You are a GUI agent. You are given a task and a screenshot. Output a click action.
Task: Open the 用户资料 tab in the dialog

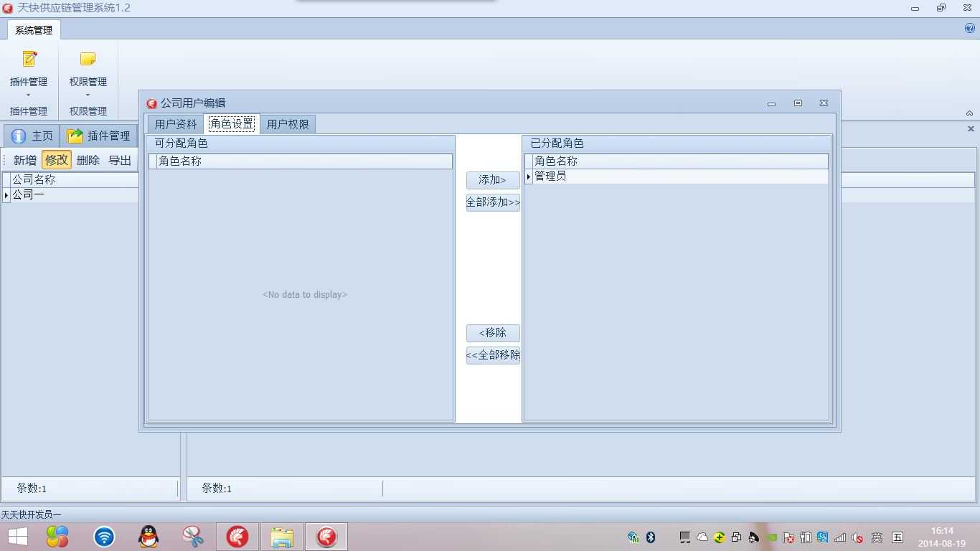[x=176, y=124]
